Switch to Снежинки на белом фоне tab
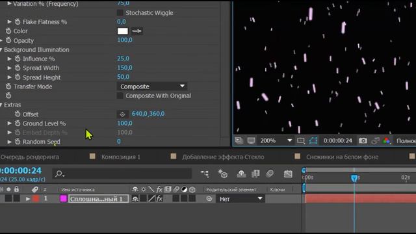Viewport: 416px width, 234px height. point(343,157)
